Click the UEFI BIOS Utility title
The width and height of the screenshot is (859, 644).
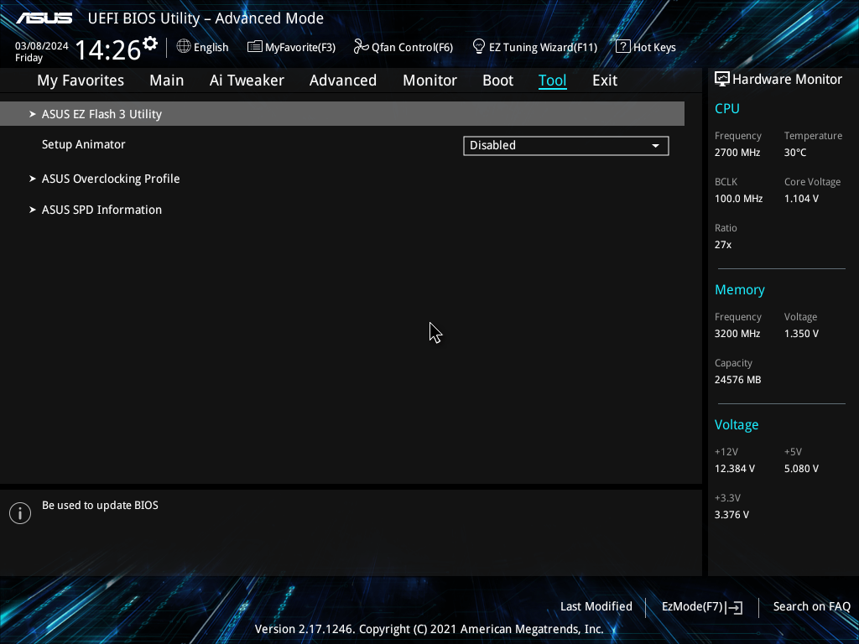(206, 18)
